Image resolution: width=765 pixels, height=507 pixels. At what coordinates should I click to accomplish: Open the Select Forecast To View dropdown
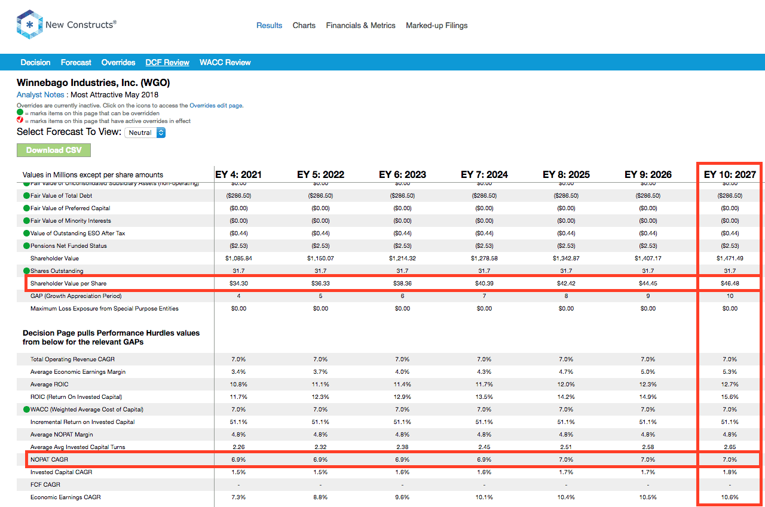(x=145, y=133)
